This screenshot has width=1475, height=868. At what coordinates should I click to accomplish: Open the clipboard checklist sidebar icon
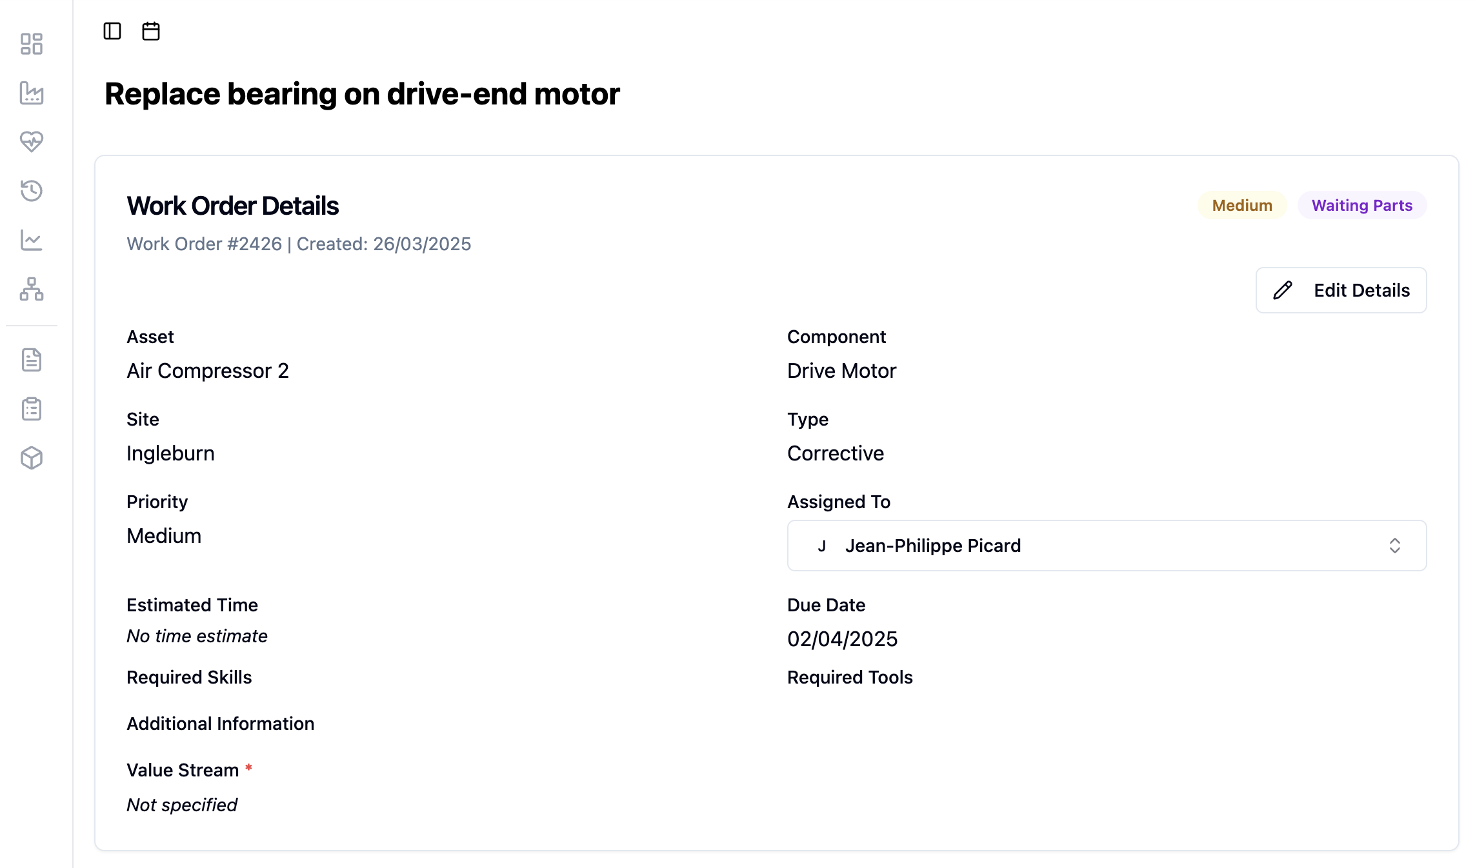pos(32,409)
